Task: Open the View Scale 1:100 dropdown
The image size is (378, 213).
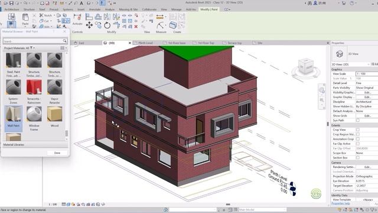Action: (367, 73)
